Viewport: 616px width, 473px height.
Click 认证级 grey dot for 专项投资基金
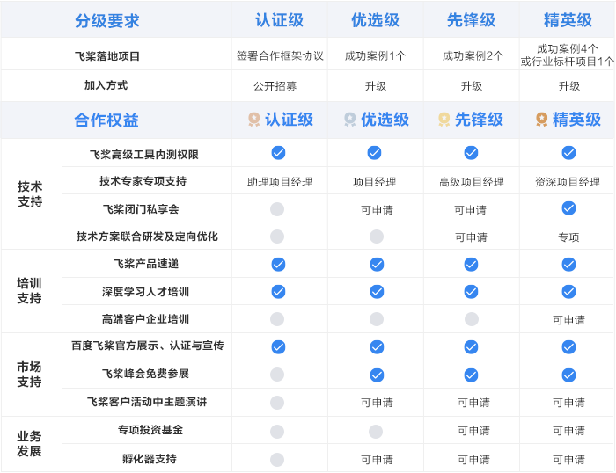click(277, 432)
